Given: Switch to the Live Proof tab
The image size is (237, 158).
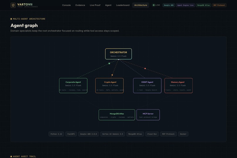Looking at the screenshot, I should tap(95, 5).
